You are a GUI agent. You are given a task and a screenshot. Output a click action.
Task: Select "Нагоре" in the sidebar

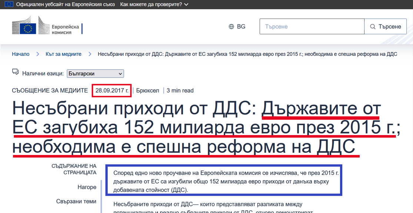tap(87, 187)
